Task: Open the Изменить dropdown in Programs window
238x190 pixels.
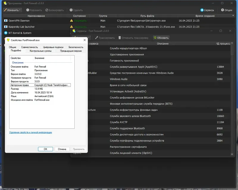Action: 13,10
